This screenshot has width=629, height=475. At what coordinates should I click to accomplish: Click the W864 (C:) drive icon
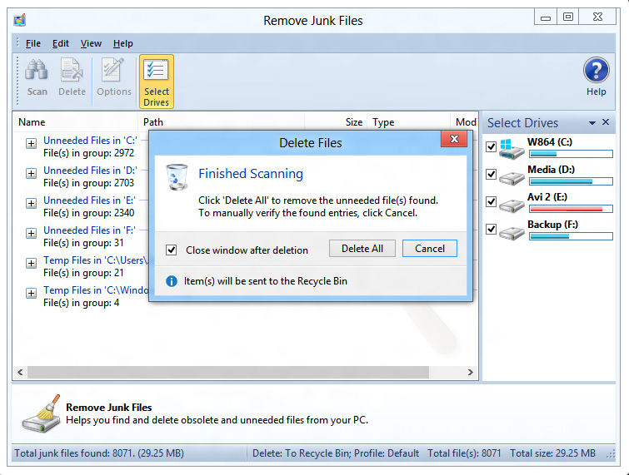pos(512,149)
